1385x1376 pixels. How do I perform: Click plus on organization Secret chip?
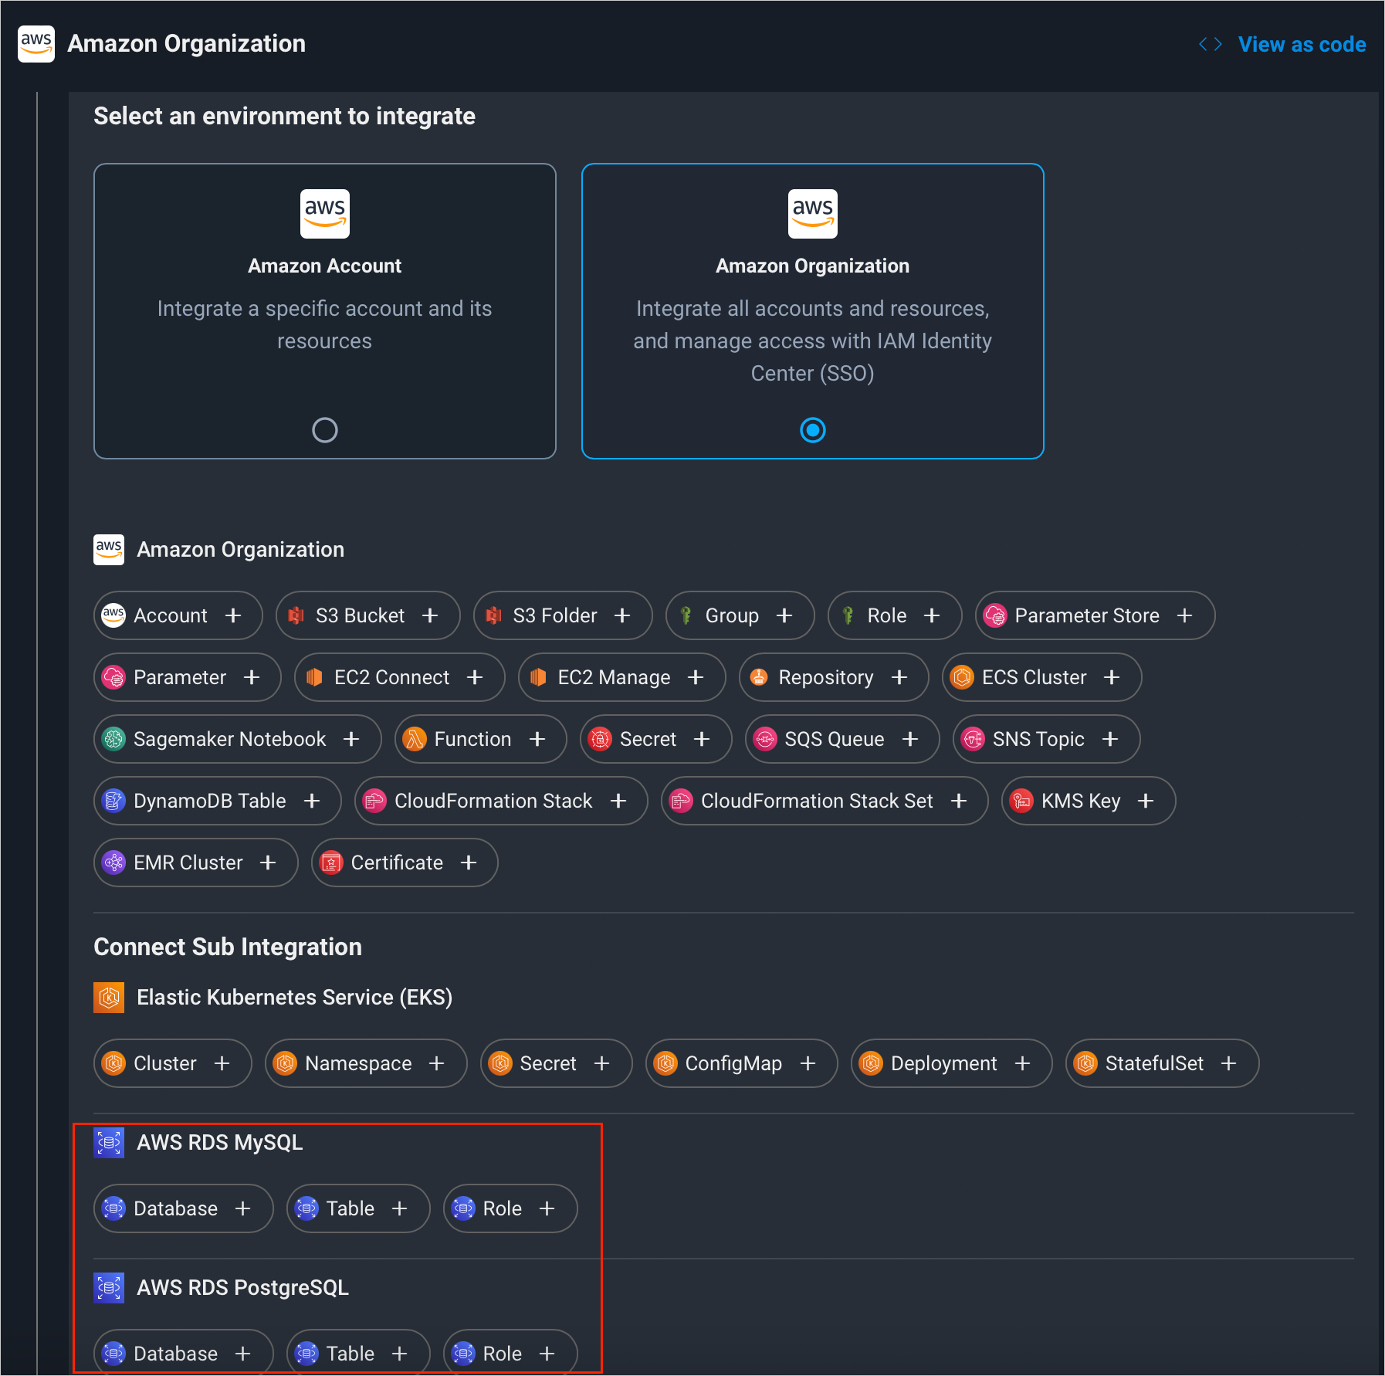702,739
